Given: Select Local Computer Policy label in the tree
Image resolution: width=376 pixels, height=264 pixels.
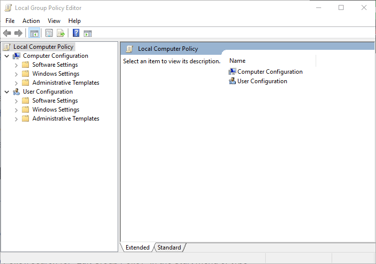Looking at the screenshot, I should 43,47.
